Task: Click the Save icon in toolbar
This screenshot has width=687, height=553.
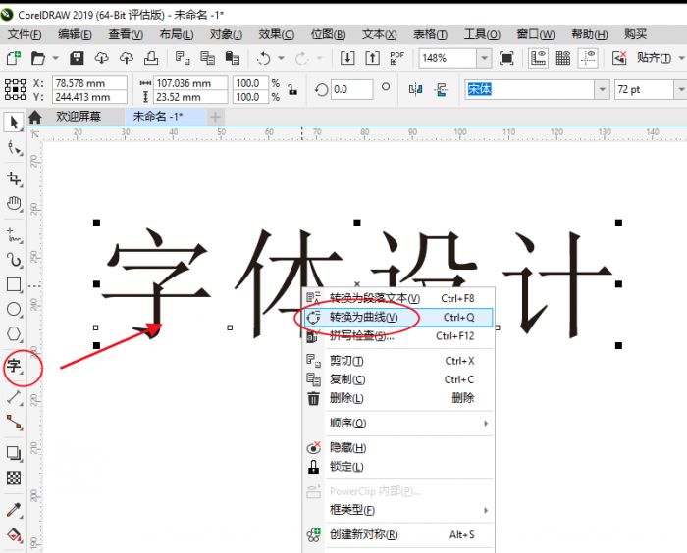Action: click(x=76, y=59)
